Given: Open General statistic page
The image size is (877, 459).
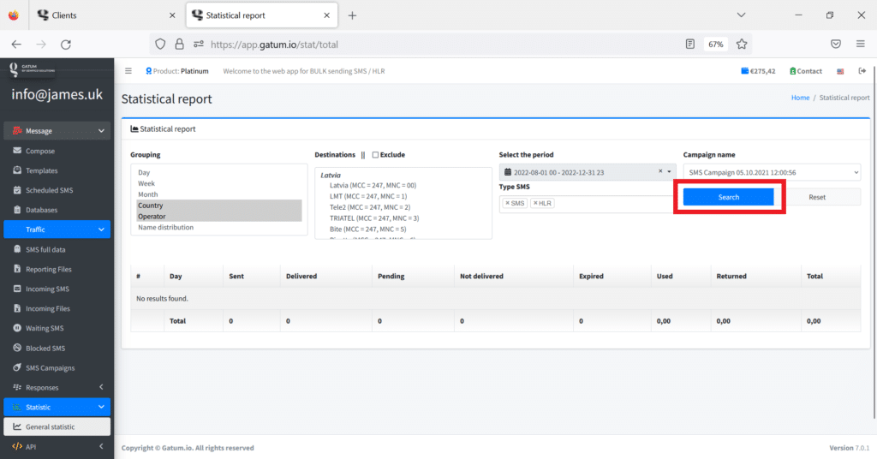Looking at the screenshot, I should click(57, 426).
